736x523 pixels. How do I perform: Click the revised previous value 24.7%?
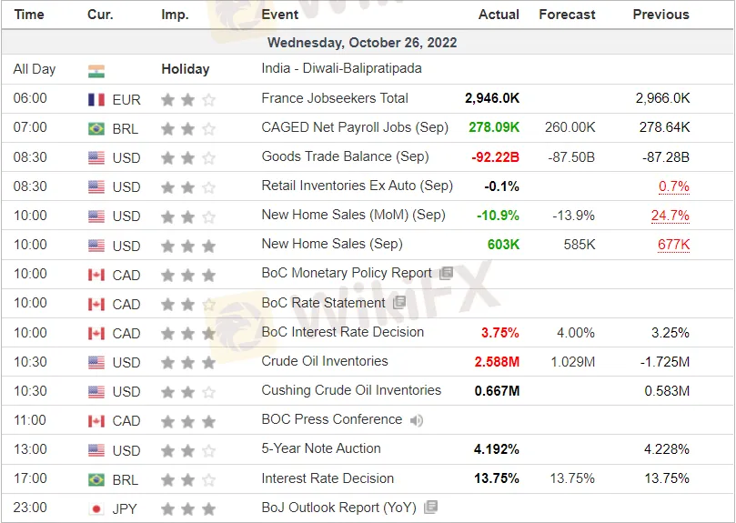pos(670,216)
